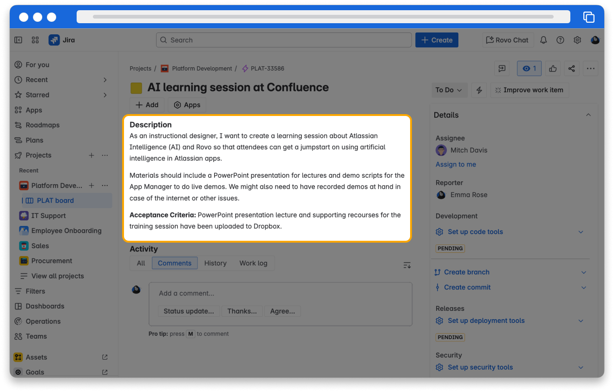Click the Apps button under title
The height and width of the screenshot is (392, 614).
click(x=187, y=105)
